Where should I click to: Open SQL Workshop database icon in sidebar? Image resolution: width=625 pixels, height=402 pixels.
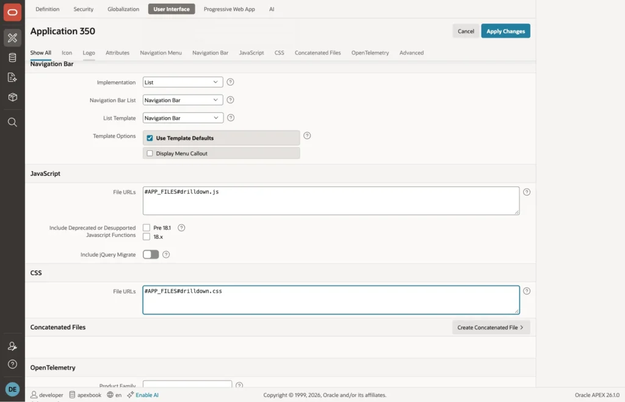coord(12,57)
